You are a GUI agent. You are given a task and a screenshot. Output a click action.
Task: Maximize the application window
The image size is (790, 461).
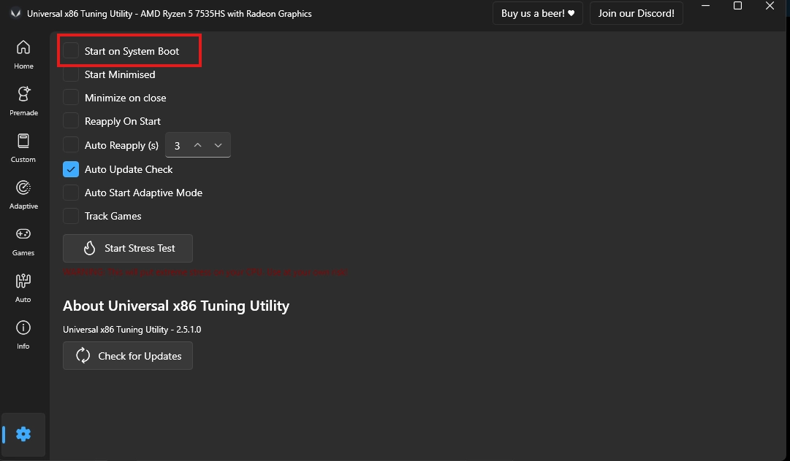click(x=737, y=6)
